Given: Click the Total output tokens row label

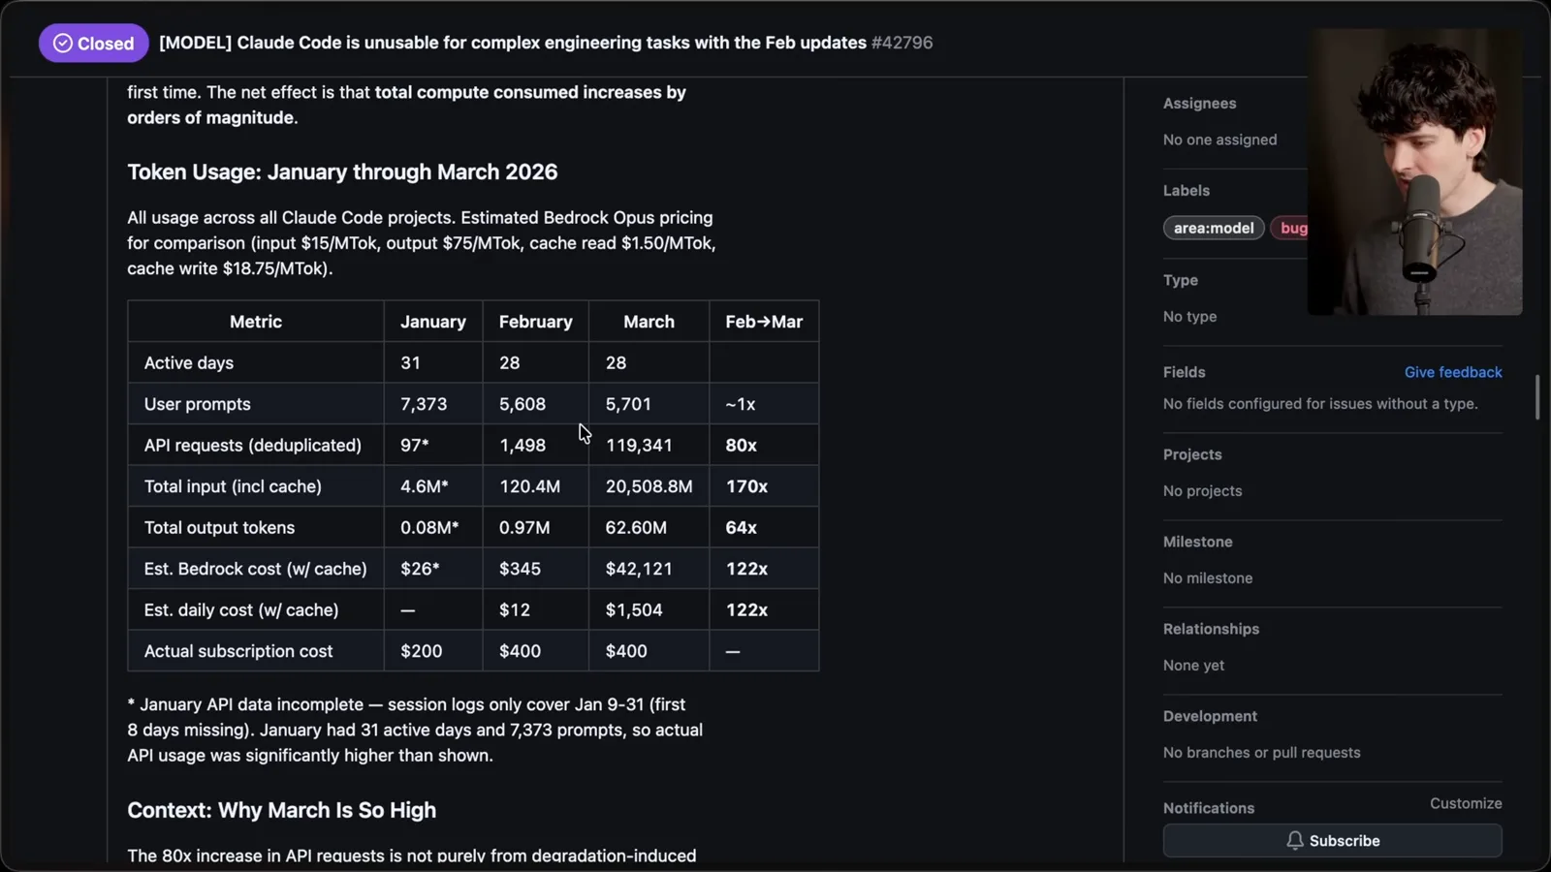Looking at the screenshot, I should [219, 528].
